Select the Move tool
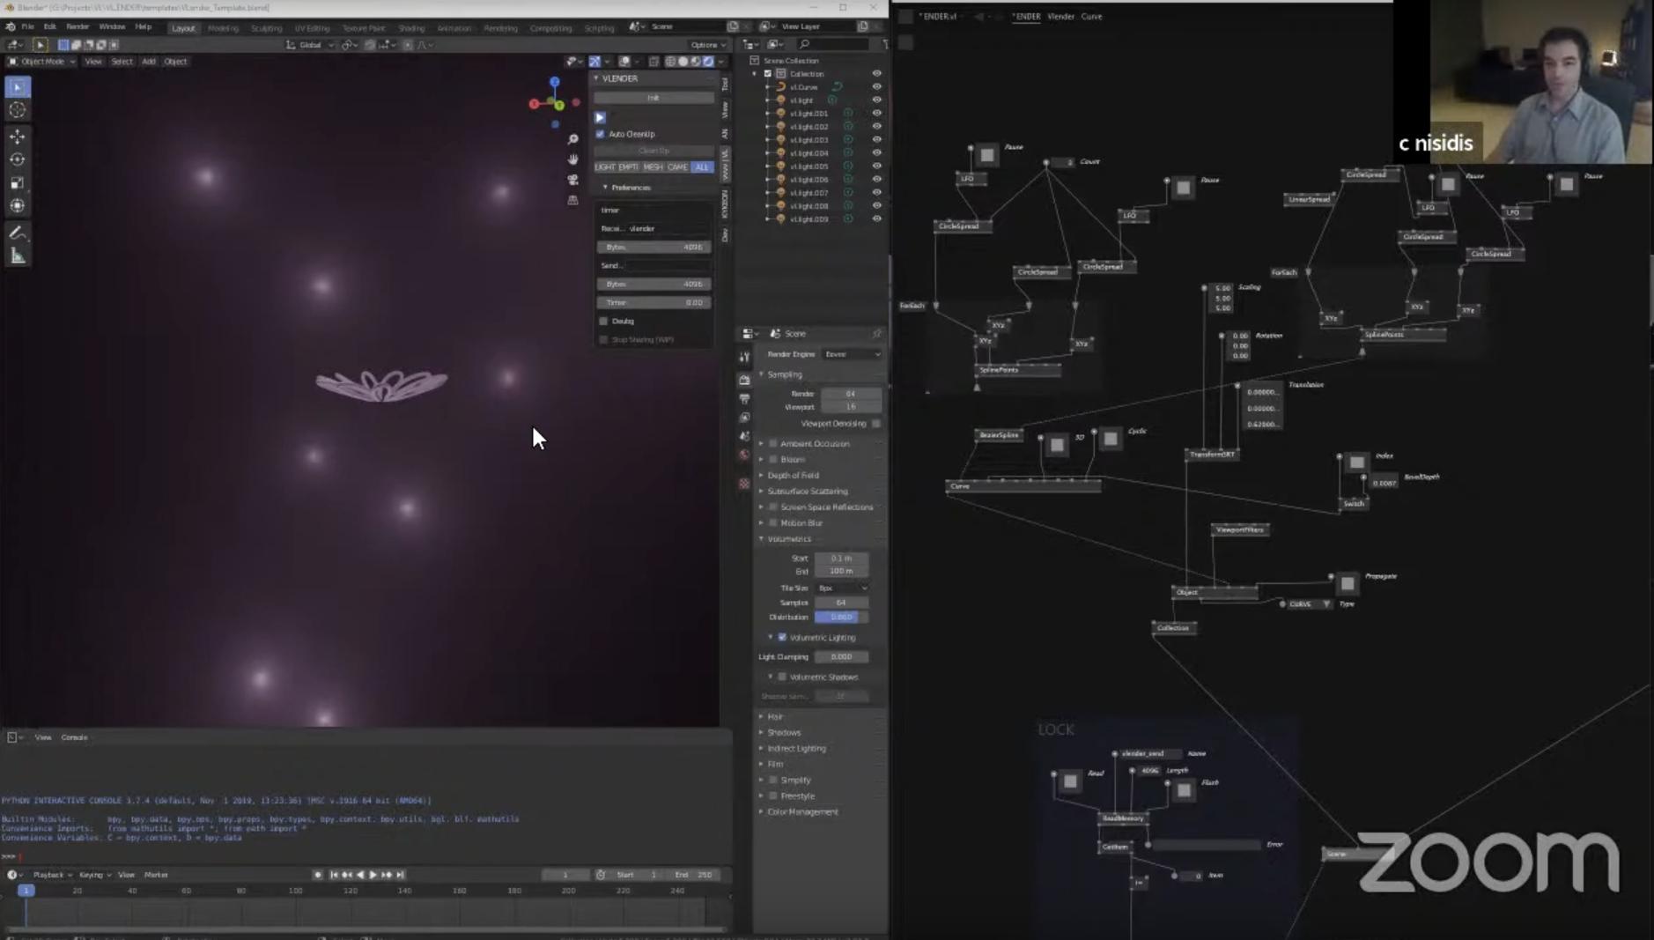The width and height of the screenshot is (1654, 940). pyautogui.click(x=18, y=137)
